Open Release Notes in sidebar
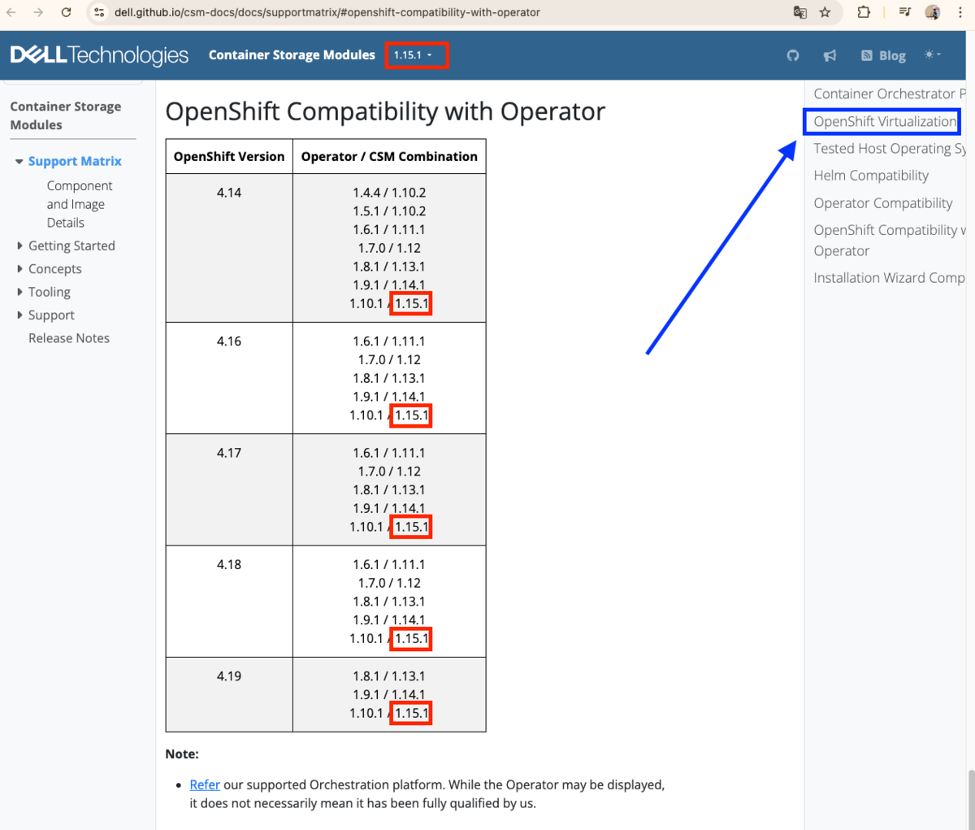Viewport: 975px width, 830px height. (69, 338)
